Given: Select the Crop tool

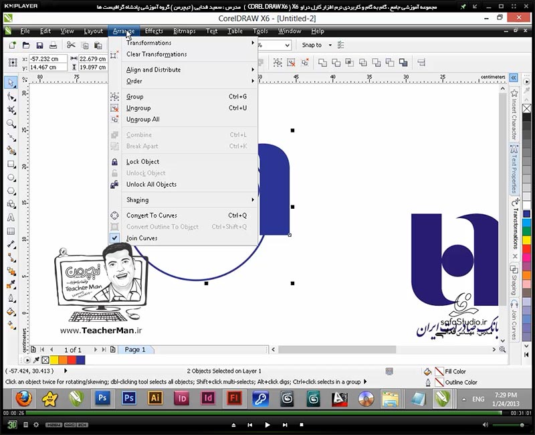Looking at the screenshot, I should click(x=11, y=110).
